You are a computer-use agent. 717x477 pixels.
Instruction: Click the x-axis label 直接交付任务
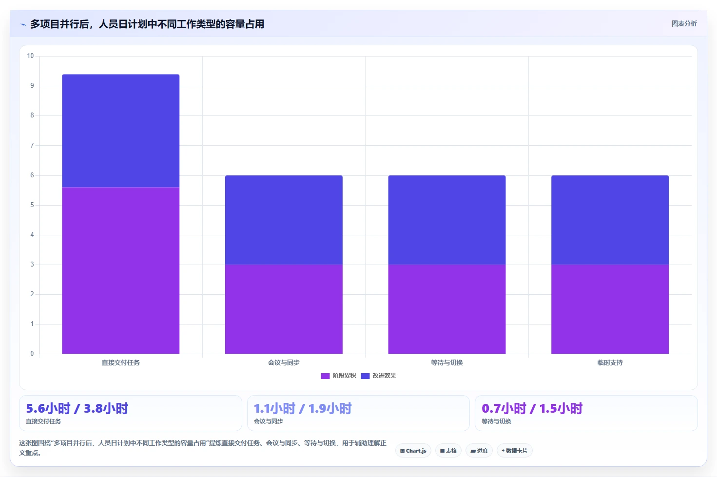click(x=121, y=363)
